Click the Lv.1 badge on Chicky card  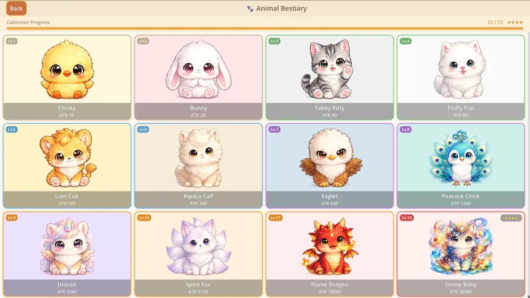click(12, 41)
